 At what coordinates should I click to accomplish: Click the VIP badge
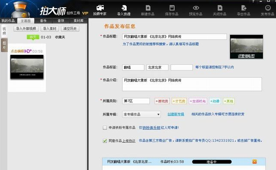[85, 13]
